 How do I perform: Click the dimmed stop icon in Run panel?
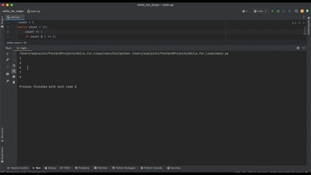[8, 67]
